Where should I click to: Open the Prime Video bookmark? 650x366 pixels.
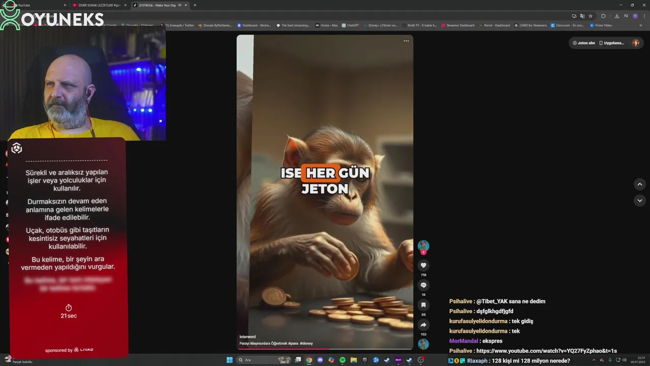coord(601,25)
